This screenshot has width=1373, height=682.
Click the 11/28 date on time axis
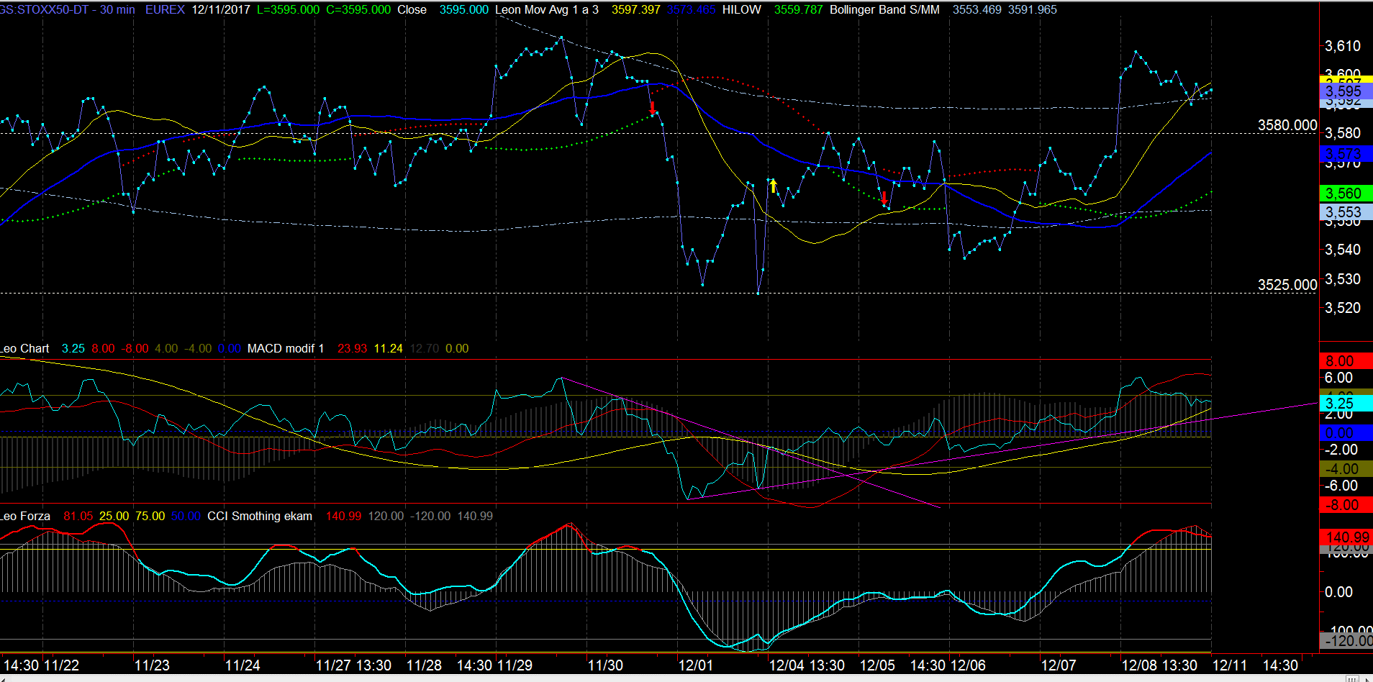pyautogui.click(x=424, y=665)
